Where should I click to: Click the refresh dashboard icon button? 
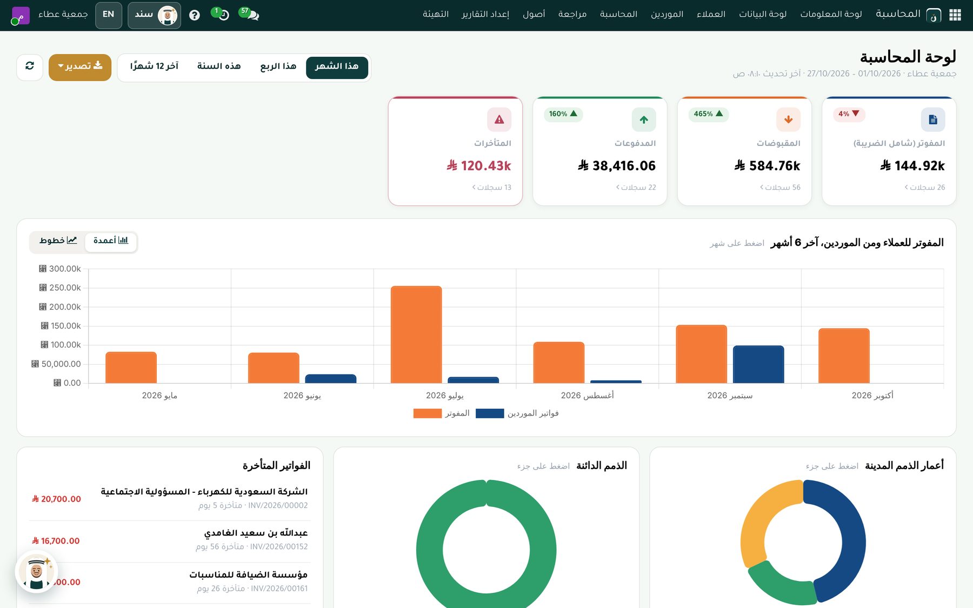30,67
